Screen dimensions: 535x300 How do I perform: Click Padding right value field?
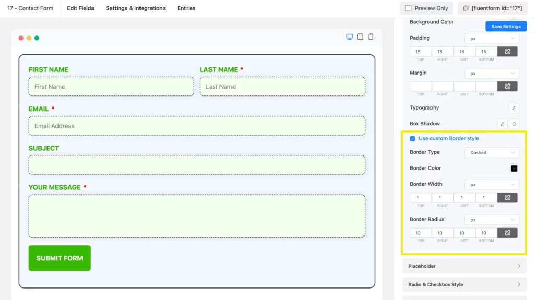point(443,52)
